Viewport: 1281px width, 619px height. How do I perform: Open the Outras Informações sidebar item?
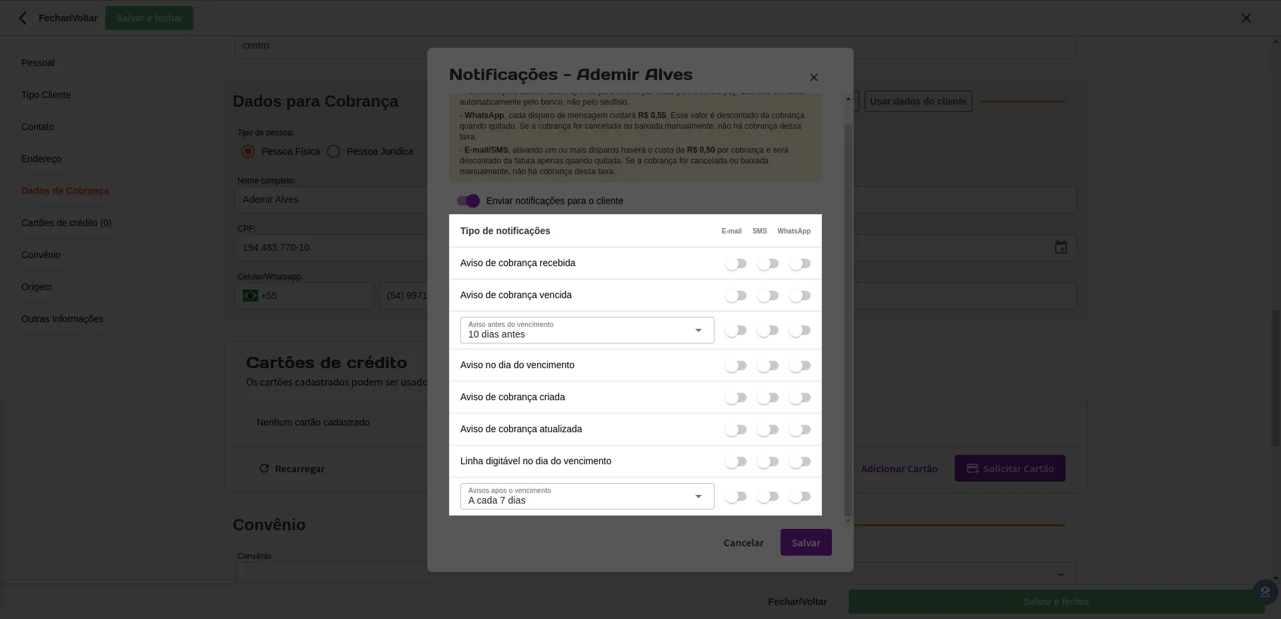(x=62, y=319)
